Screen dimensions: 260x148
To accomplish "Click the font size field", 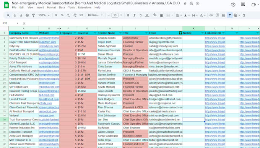I will pyautogui.click(x=115, y=15).
